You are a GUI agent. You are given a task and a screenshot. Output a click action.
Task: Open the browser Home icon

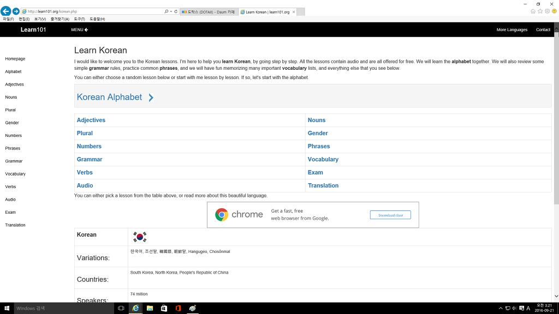[533, 11]
